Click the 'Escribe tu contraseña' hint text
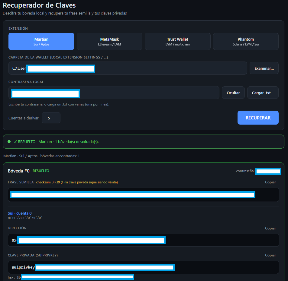The width and height of the screenshot is (288, 281). (59, 104)
